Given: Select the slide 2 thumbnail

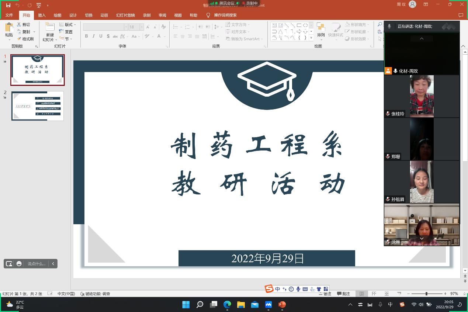Looking at the screenshot, I should (38, 106).
